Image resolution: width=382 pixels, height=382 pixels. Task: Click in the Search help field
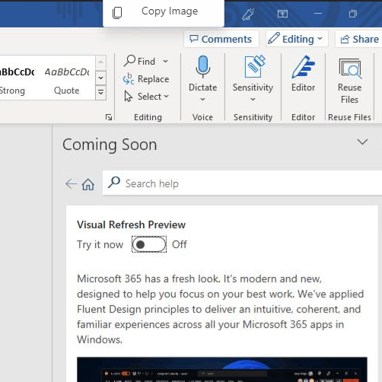click(x=242, y=183)
